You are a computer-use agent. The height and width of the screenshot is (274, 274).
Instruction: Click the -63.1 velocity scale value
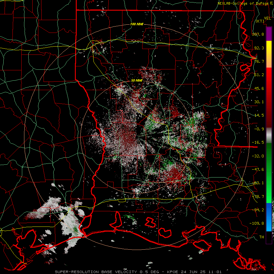pos(258,183)
